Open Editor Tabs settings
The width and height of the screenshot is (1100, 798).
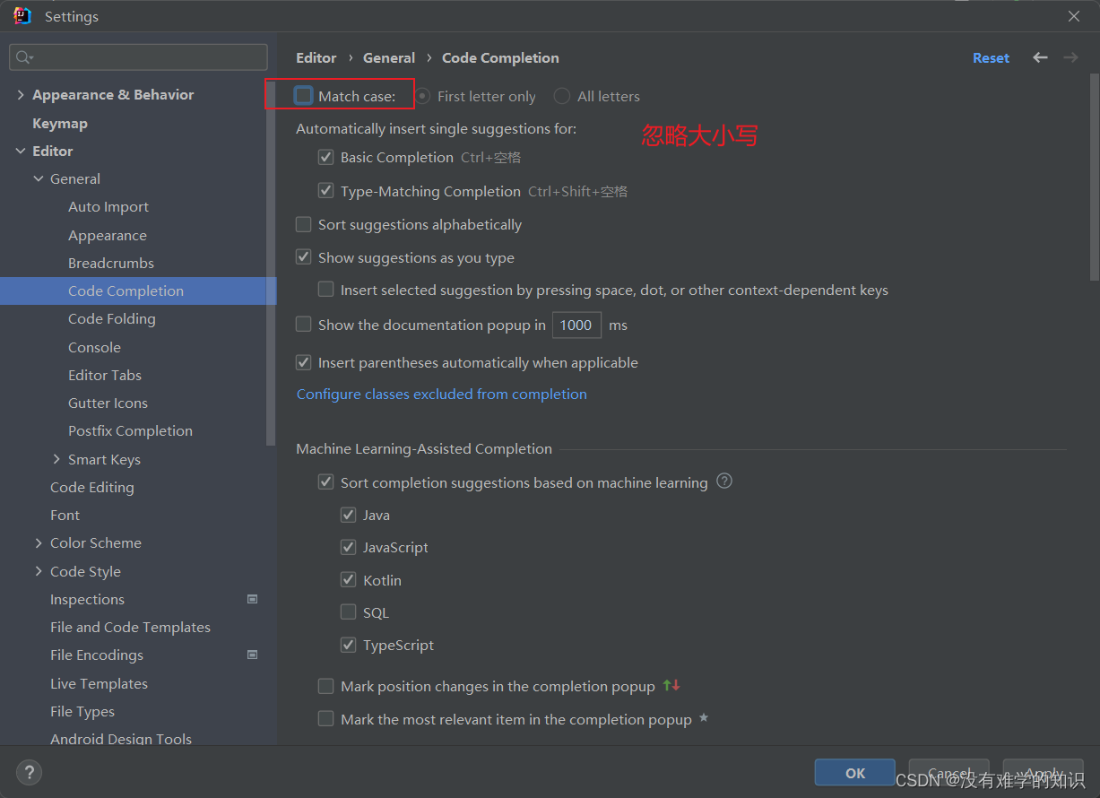(x=105, y=375)
